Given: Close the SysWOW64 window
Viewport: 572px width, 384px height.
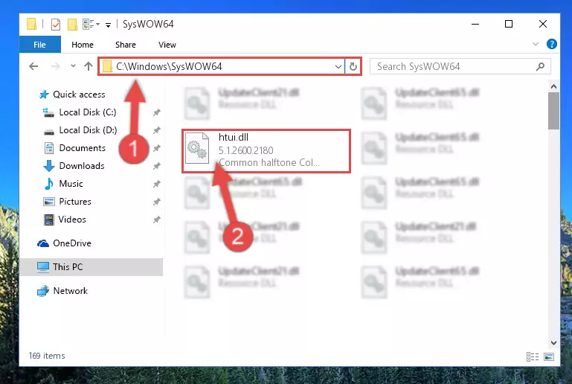Looking at the screenshot, I should pyautogui.click(x=543, y=24).
